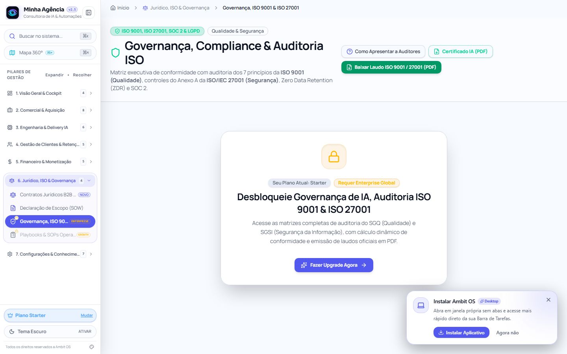The width and height of the screenshot is (567, 354).
Task: Activate the Tema Escuro dark theme toggle
Action: [50, 332]
